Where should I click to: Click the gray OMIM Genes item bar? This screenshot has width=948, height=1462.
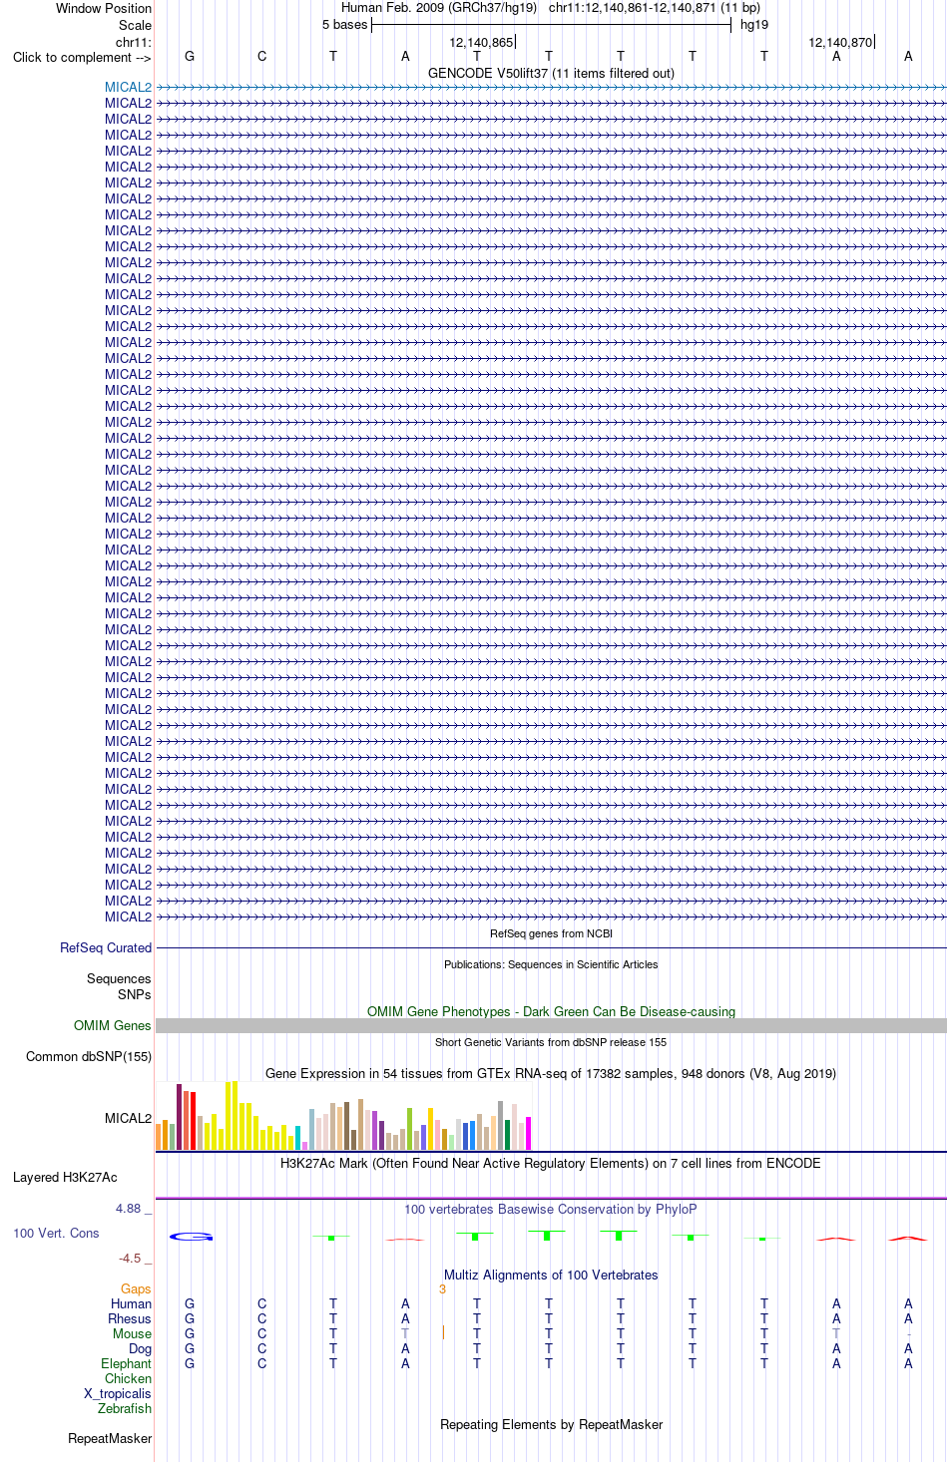(x=551, y=1025)
